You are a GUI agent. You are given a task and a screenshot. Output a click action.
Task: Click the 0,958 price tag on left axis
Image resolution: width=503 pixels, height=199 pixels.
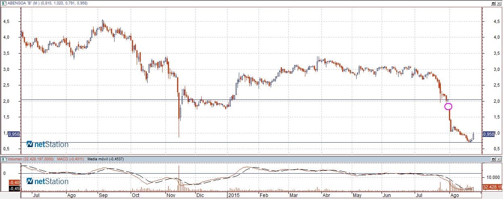click(14, 134)
